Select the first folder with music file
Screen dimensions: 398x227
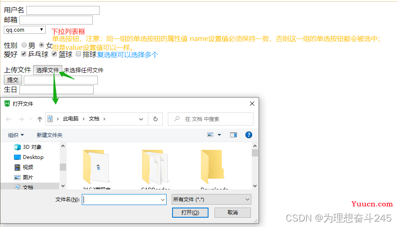[x=96, y=167]
